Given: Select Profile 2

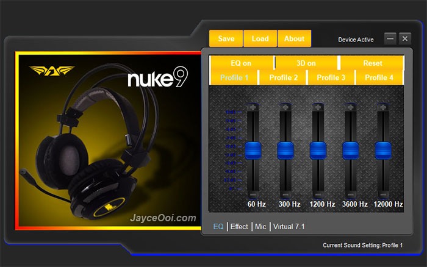Looking at the screenshot, I should click(283, 77).
